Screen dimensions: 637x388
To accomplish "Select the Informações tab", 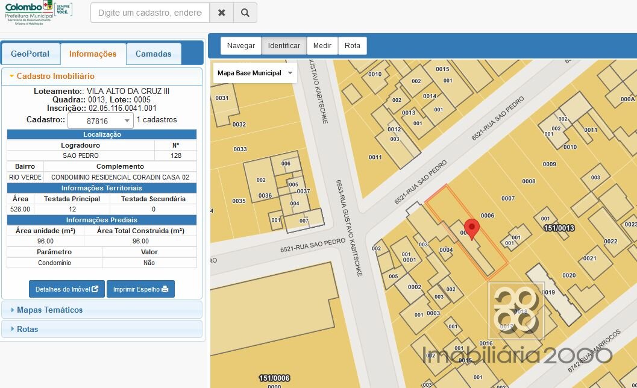I will tap(93, 54).
